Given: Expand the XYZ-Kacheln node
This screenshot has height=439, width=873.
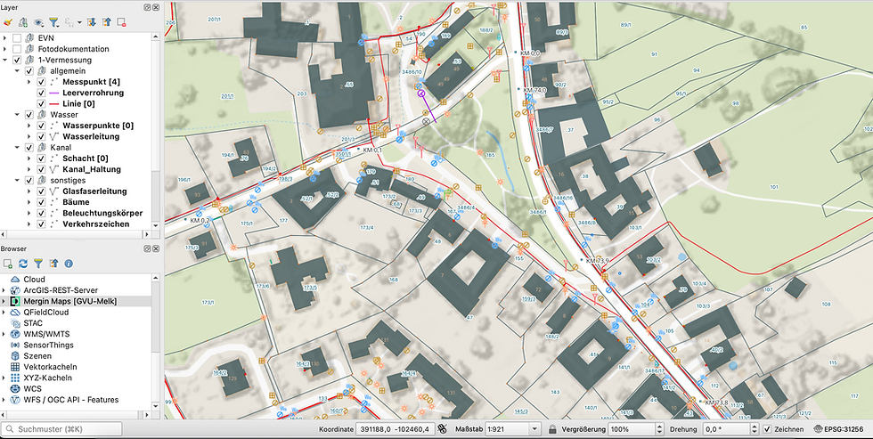Looking at the screenshot, I should pos(4,378).
